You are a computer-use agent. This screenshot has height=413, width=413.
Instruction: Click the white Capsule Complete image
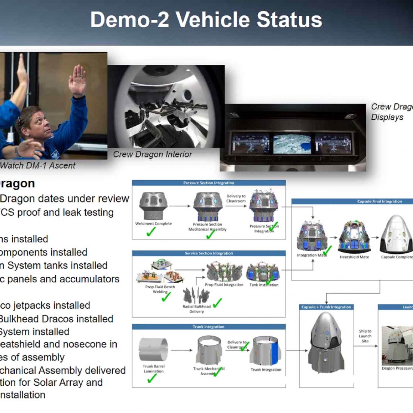click(x=397, y=235)
